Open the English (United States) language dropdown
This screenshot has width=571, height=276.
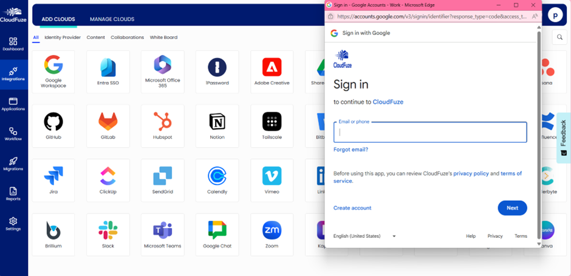click(x=364, y=237)
